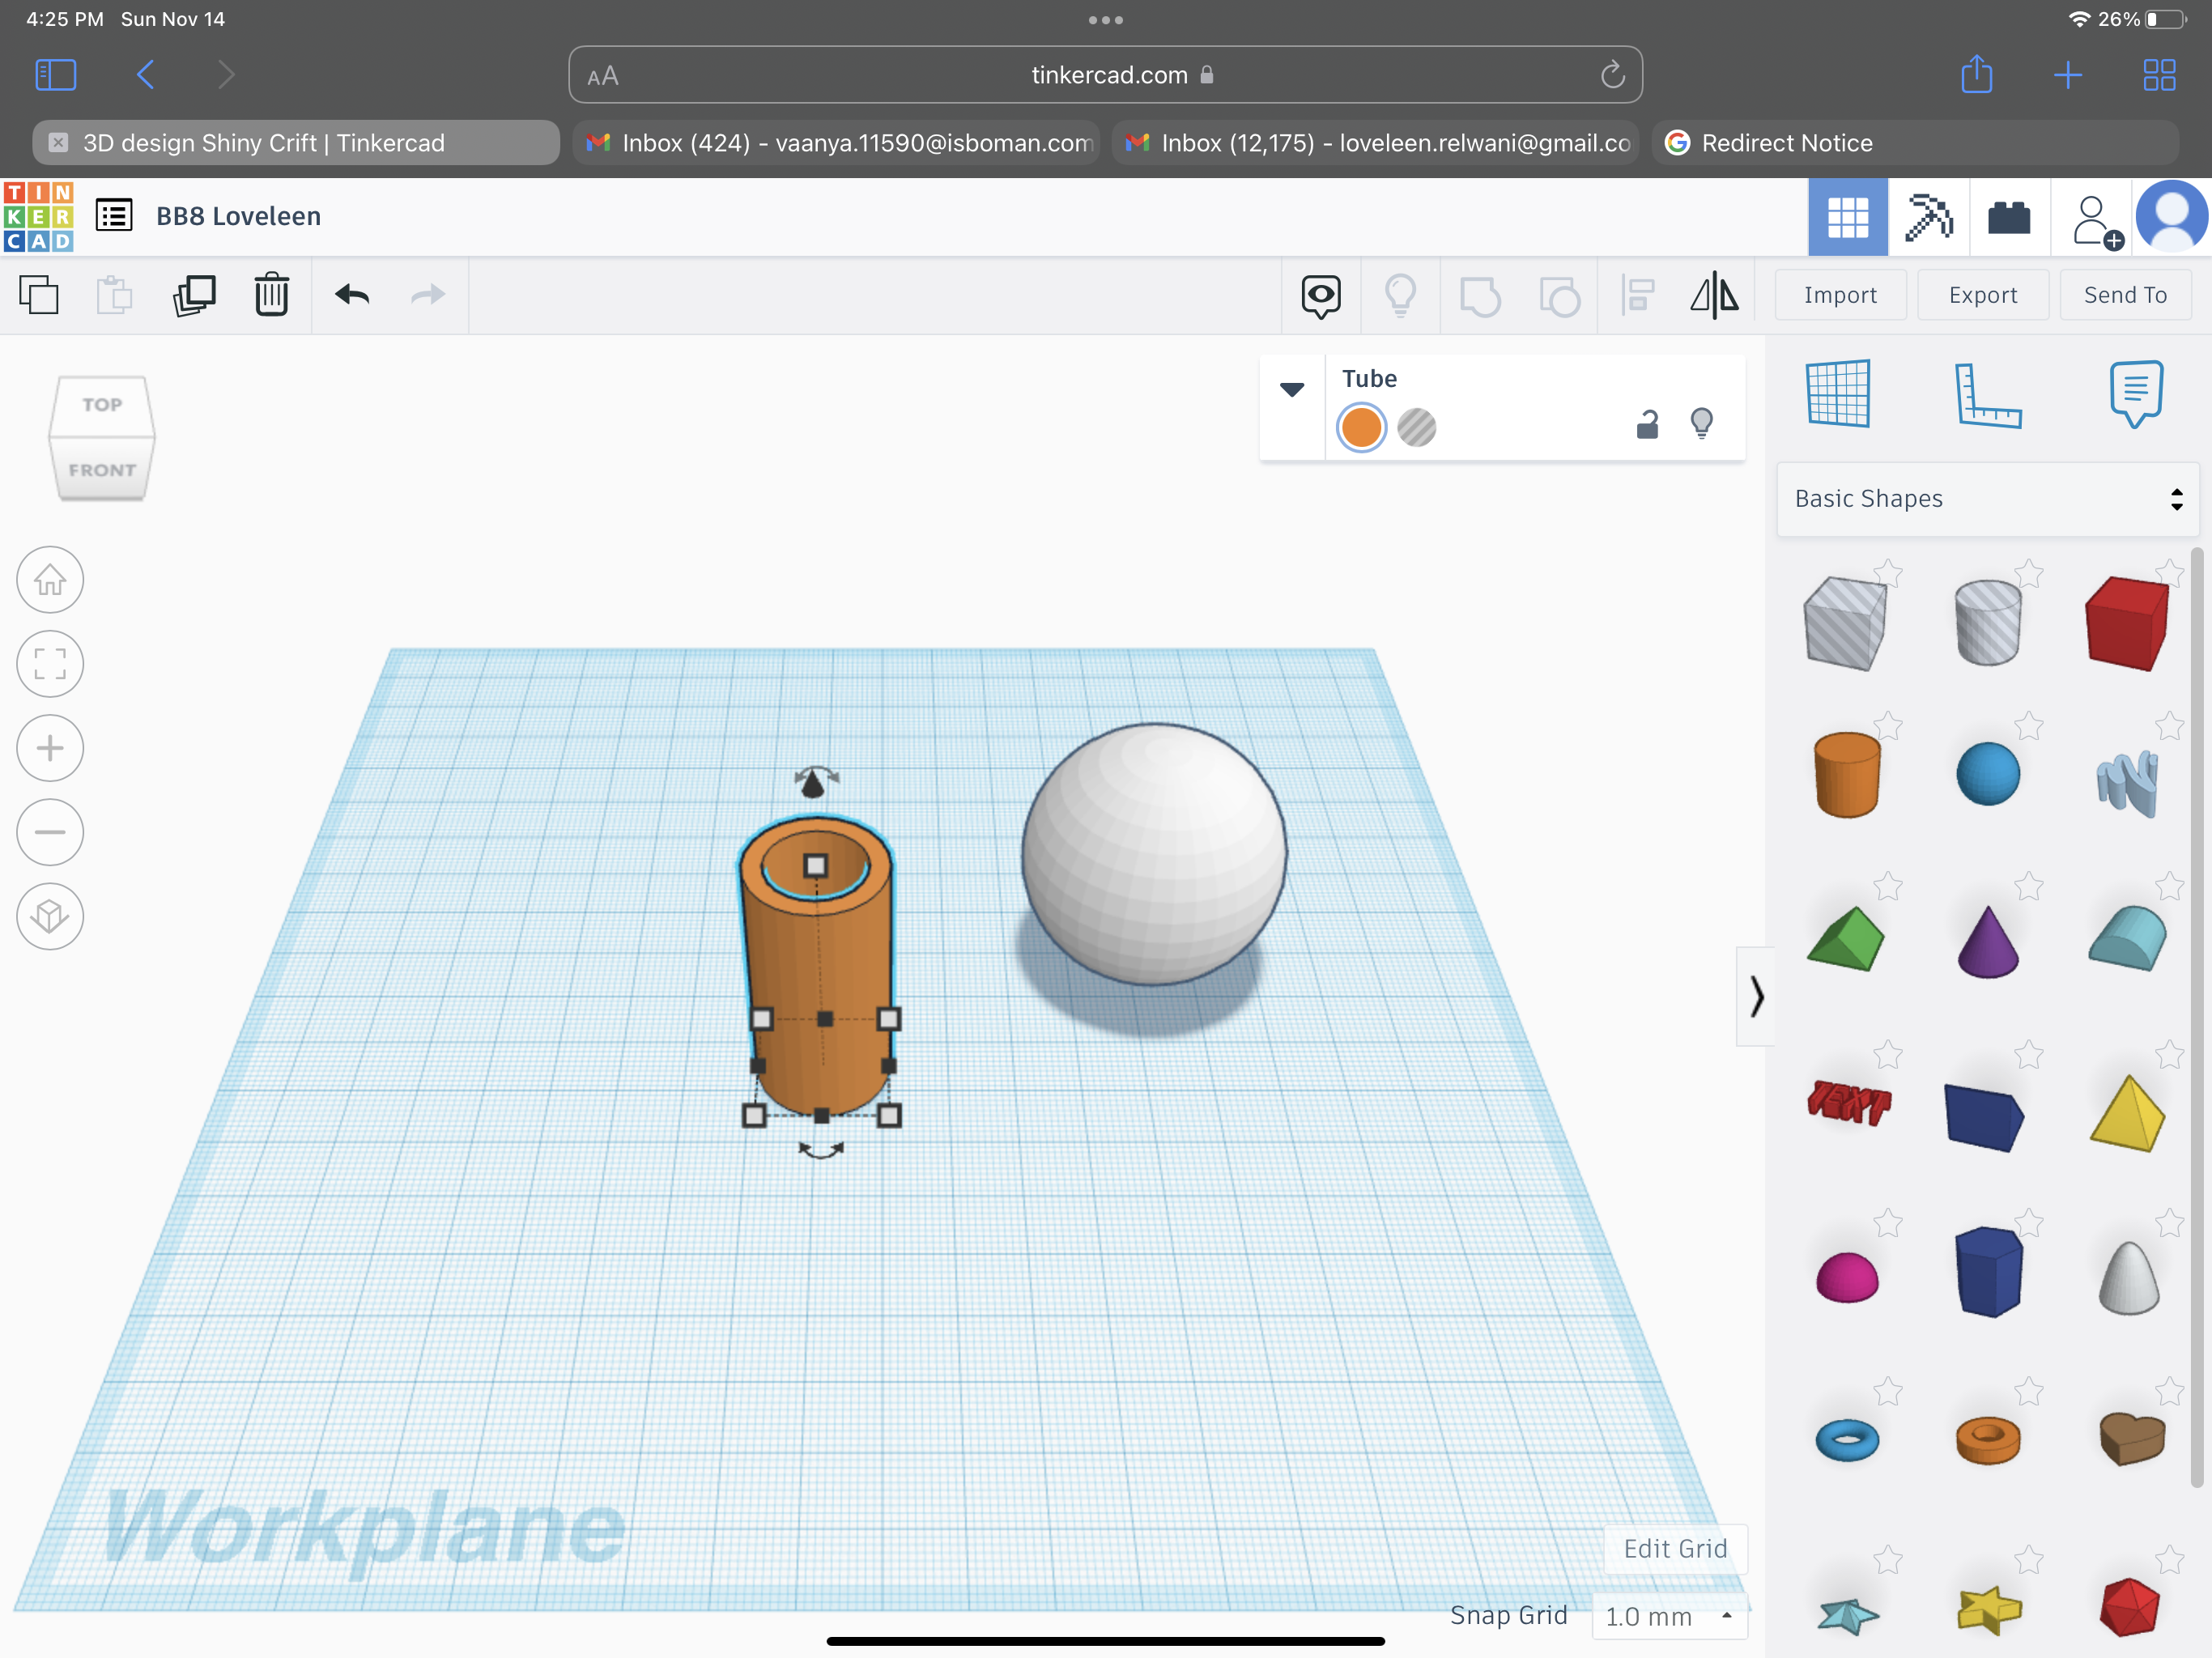This screenshot has width=2212, height=1658.
Task: Switch to Inbox (424) browser tab
Action: pyautogui.click(x=838, y=143)
